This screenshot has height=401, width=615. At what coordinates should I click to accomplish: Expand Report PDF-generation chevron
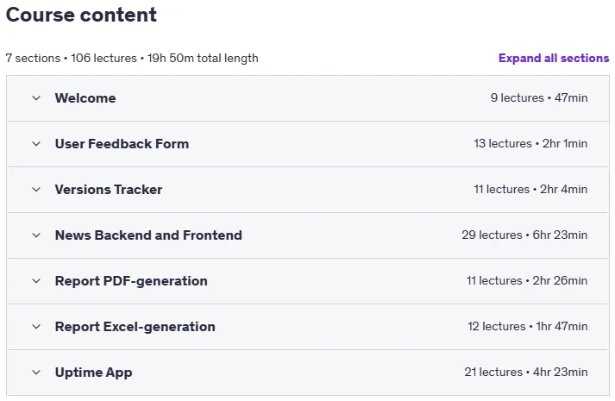tap(36, 281)
